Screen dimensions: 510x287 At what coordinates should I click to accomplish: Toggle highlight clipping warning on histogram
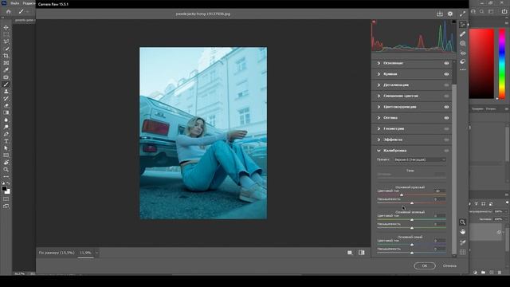coord(453,22)
